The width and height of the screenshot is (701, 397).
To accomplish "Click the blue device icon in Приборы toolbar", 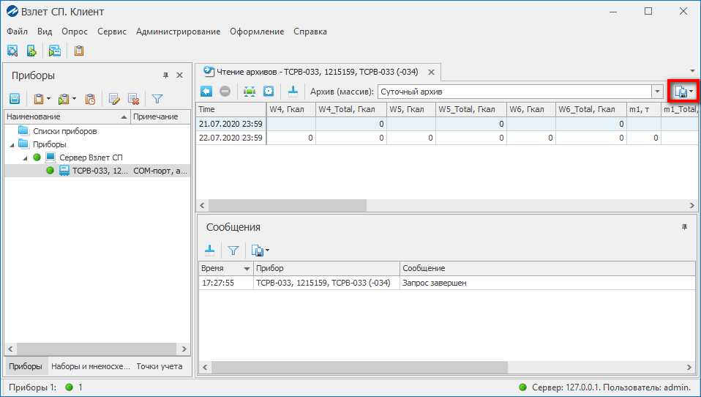I will 15,99.
